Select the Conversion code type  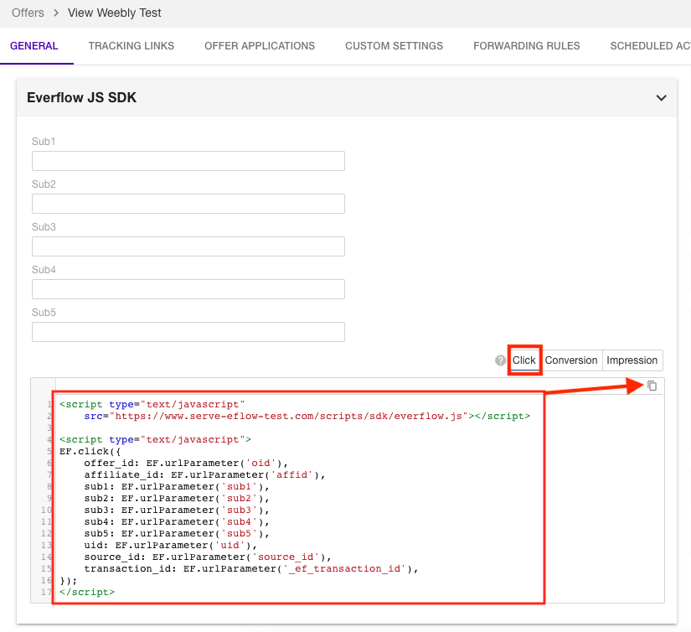point(571,360)
